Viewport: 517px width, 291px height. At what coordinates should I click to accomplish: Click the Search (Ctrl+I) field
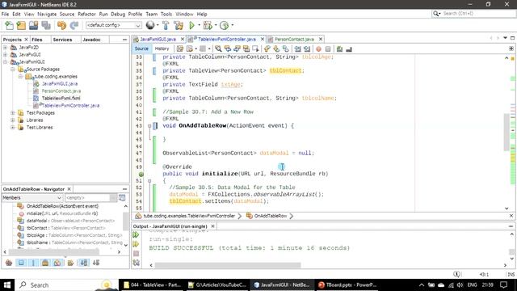473,14
